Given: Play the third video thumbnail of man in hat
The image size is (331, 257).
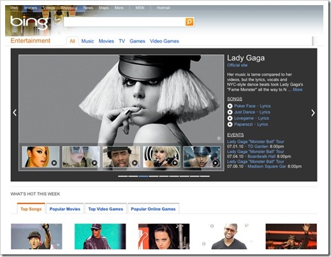Looking at the screenshot, I should [121, 157].
